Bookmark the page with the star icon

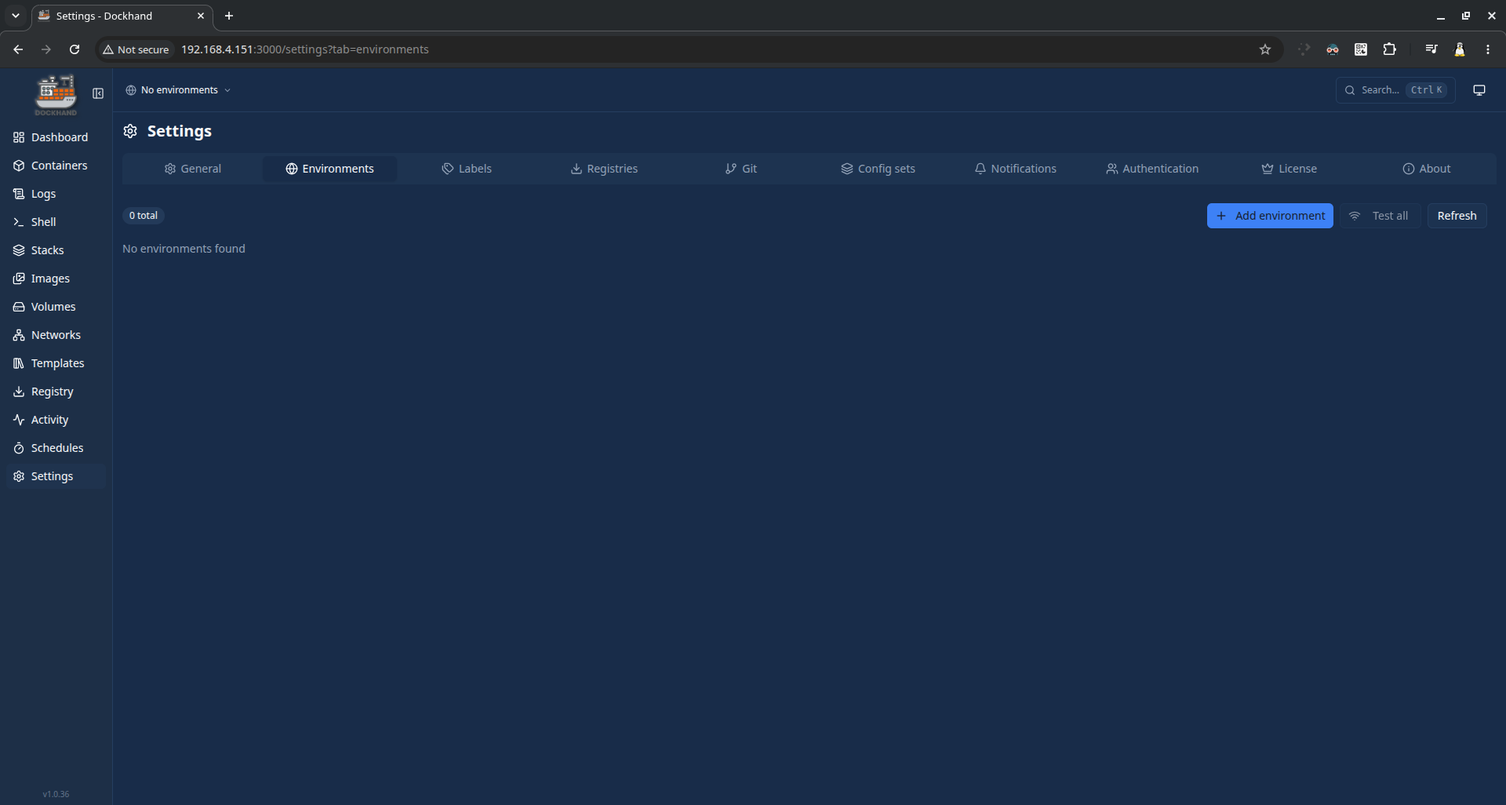1265,49
